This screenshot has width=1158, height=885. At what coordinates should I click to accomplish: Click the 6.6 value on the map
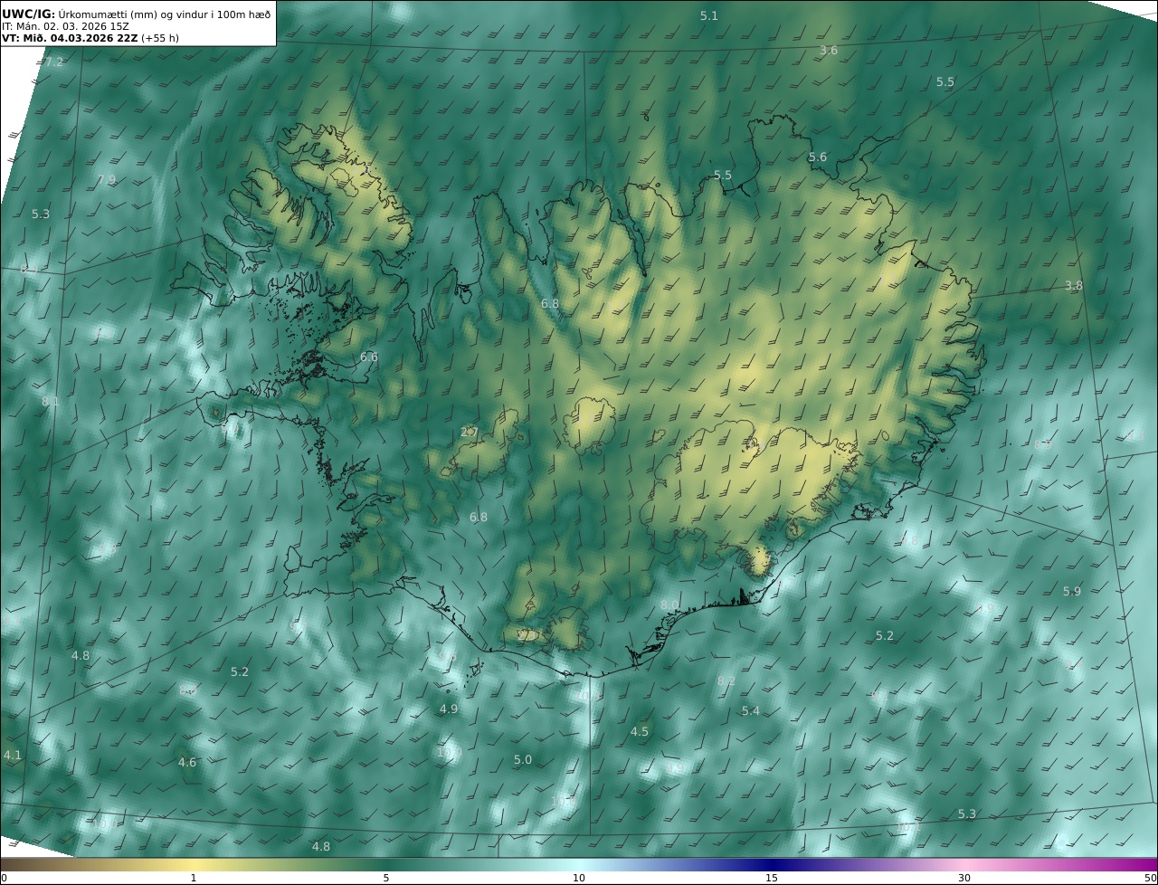[369, 357]
